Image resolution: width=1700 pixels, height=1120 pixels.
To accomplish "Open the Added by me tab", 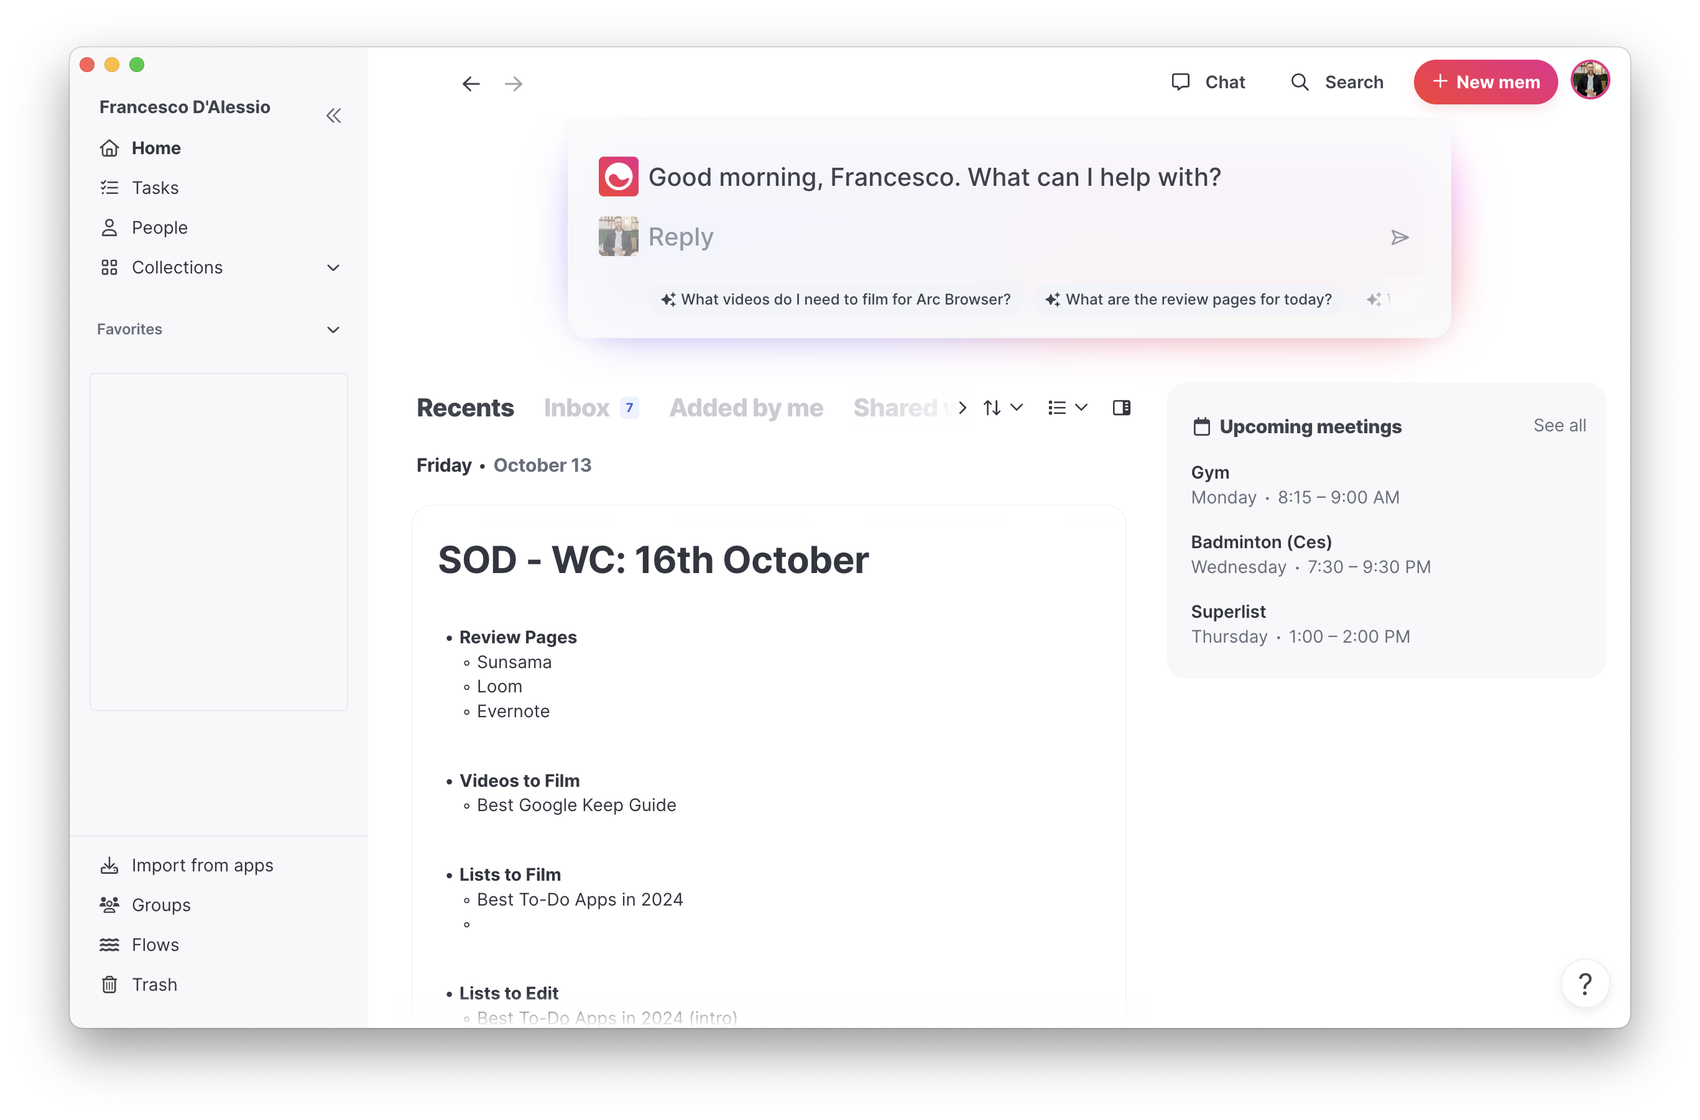I will click(x=746, y=407).
